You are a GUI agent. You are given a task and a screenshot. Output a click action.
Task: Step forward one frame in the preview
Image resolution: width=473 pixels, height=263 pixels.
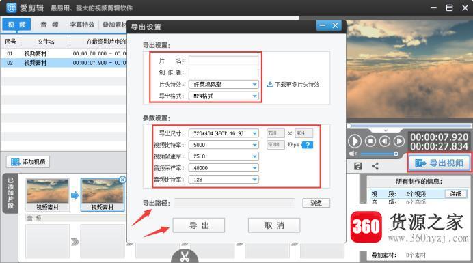(398, 141)
